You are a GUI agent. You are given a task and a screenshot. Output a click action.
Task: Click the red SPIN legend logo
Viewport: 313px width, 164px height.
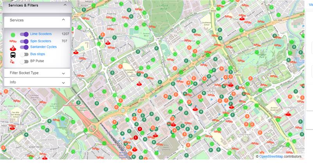[13, 41]
